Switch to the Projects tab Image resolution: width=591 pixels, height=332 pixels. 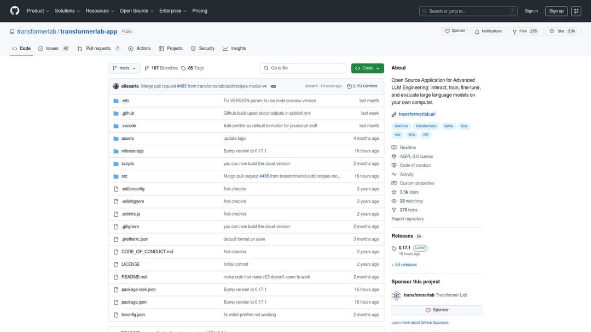point(171,49)
